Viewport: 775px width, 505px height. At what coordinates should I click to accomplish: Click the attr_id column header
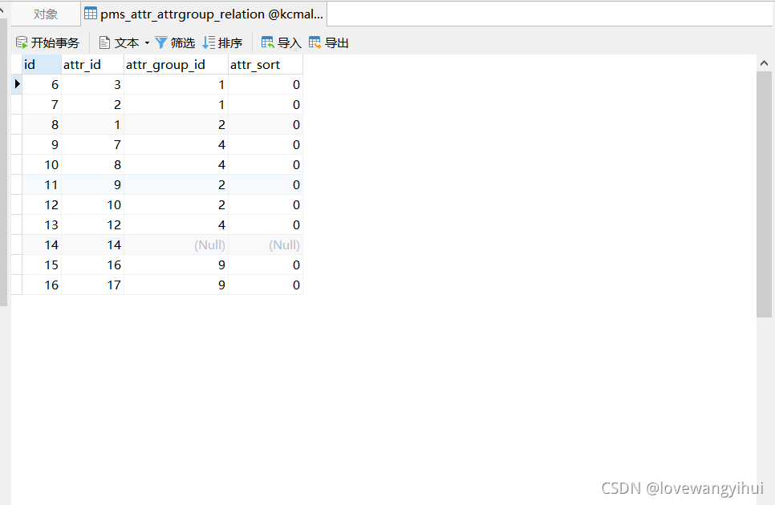[x=92, y=65]
